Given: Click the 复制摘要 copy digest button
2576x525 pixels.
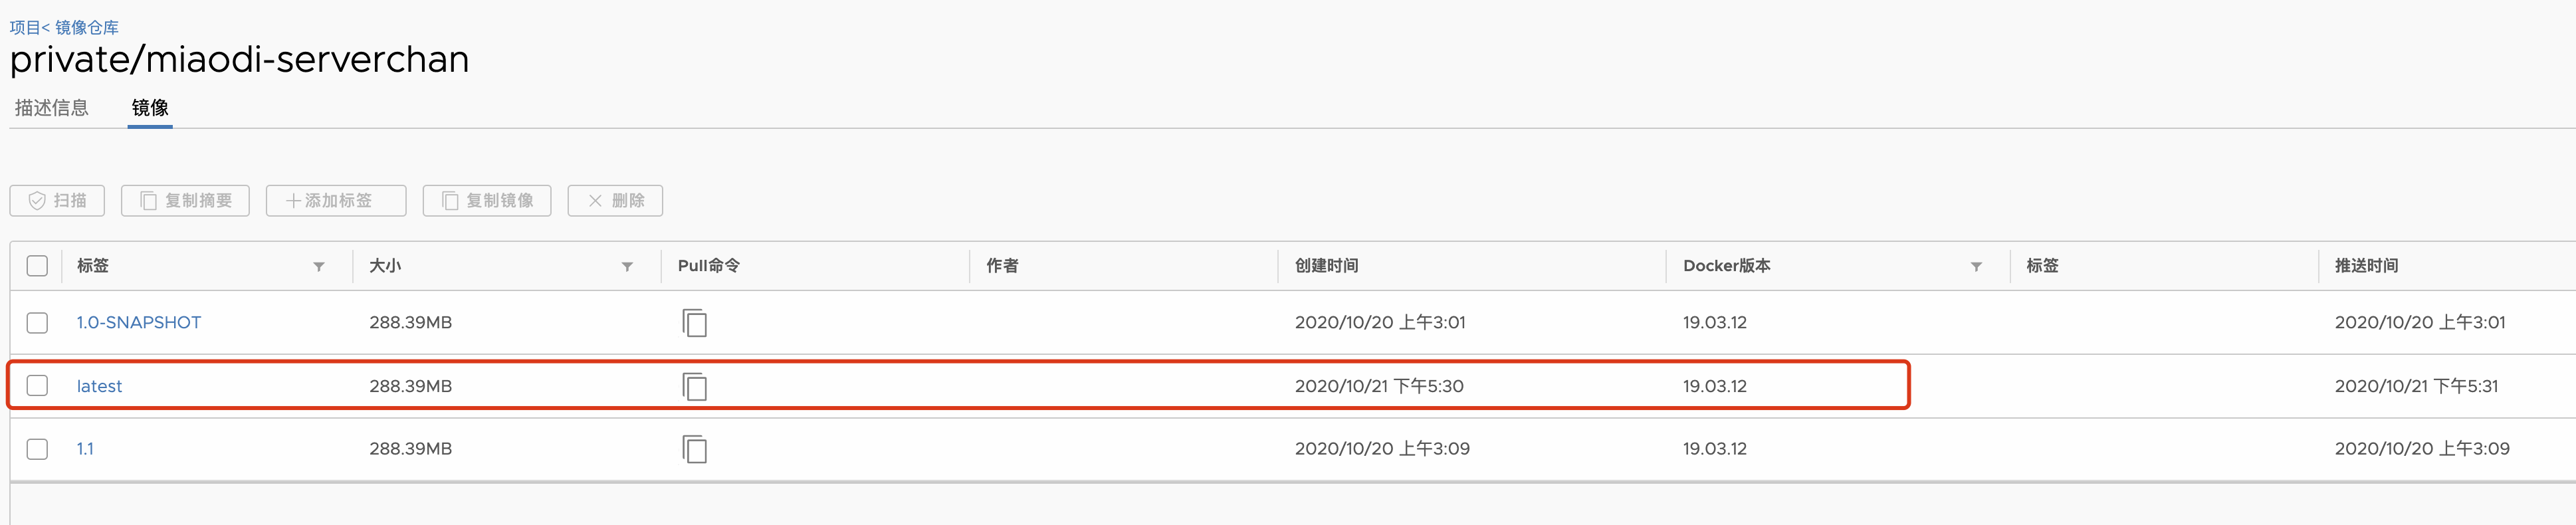Looking at the screenshot, I should 185,201.
